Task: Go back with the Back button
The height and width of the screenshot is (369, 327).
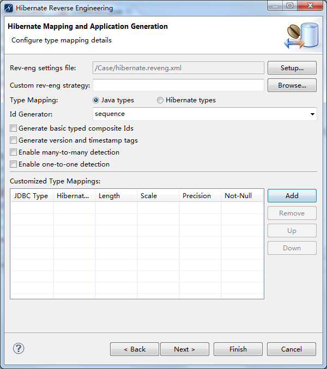Action: pos(135,349)
